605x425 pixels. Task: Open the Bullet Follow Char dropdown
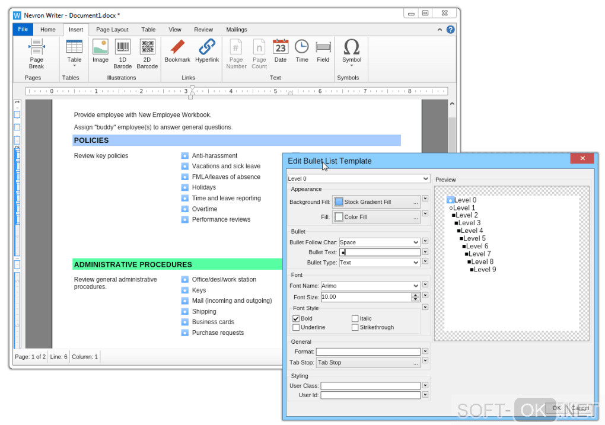coord(379,242)
